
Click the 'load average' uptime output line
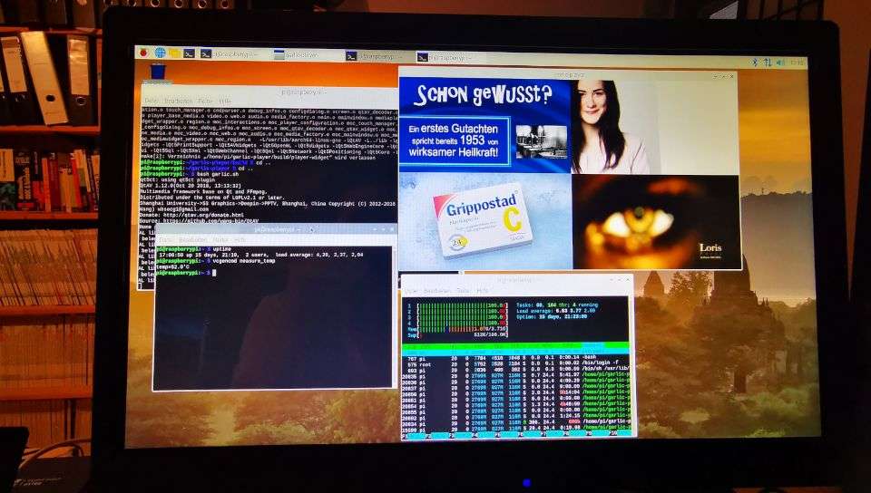[x=260, y=255]
